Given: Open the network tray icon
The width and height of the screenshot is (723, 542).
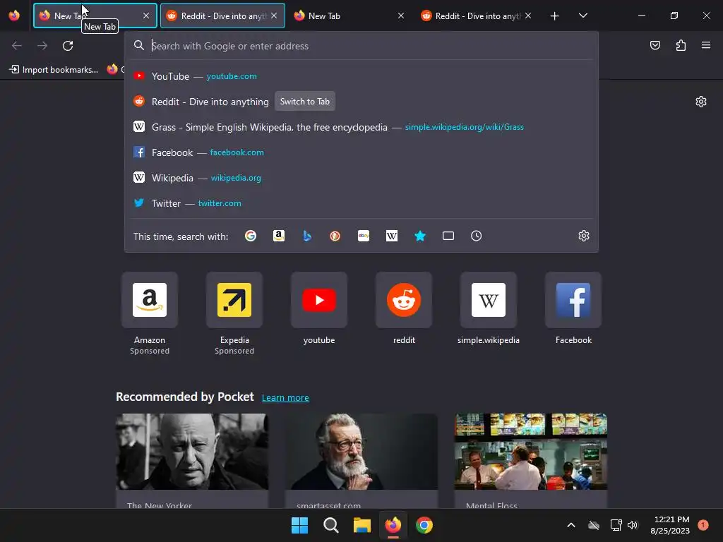Looking at the screenshot, I should tap(616, 525).
